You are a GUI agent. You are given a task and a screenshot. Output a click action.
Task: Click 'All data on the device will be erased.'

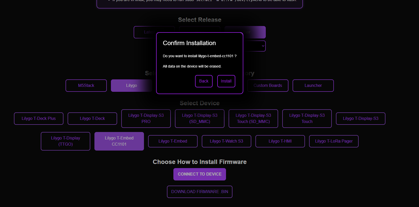pyautogui.click(x=192, y=66)
